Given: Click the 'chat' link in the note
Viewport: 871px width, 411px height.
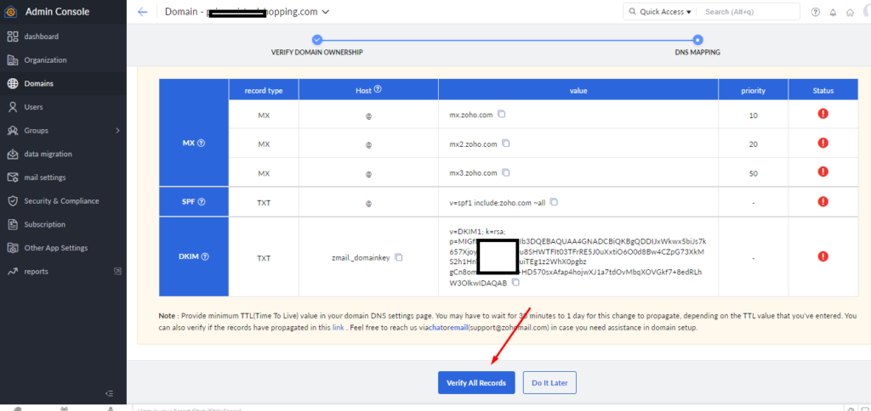Looking at the screenshot, I should coord(434,328).
